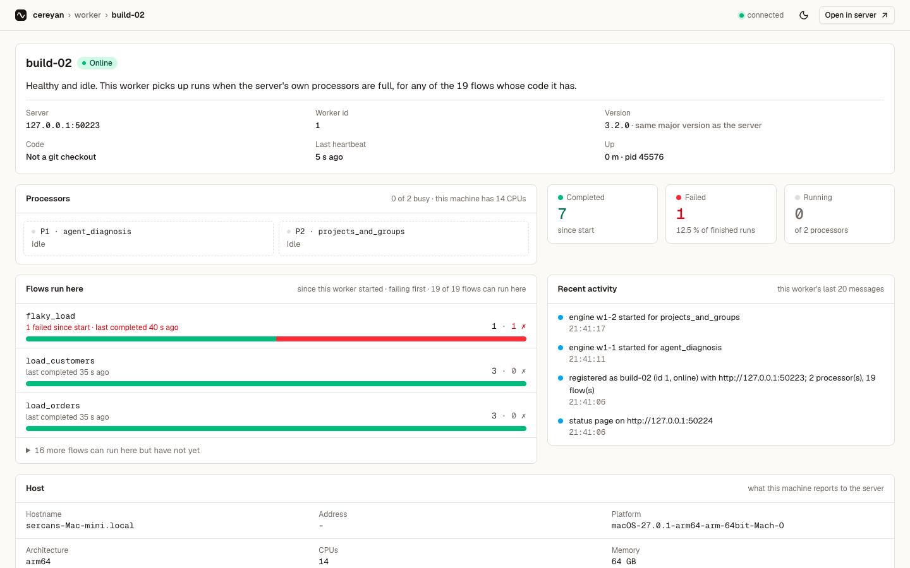
Task: Click platform macOS-27.0.1 value
Action: 698,526
